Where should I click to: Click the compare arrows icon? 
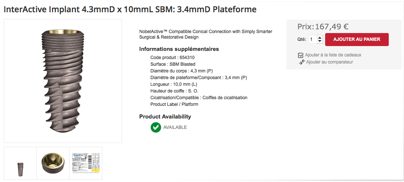302,62
